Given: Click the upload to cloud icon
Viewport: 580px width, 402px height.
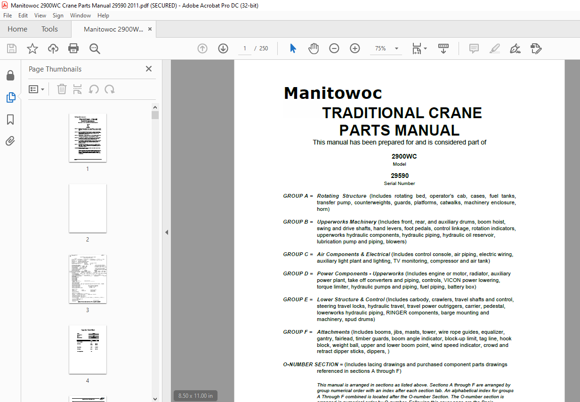Looking at the screenshot, I should pyautogui.click(x=53, y=48).
